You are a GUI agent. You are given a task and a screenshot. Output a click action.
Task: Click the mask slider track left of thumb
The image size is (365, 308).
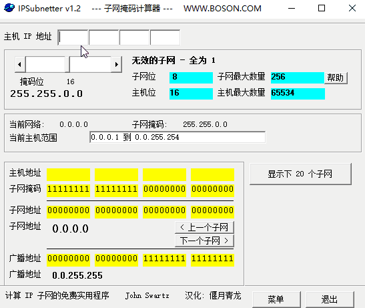pos(45,64)
